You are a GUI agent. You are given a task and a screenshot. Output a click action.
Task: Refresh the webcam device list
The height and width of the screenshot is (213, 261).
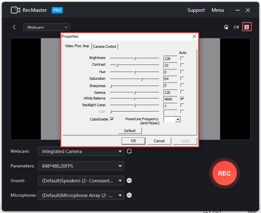tap(129, 151)
